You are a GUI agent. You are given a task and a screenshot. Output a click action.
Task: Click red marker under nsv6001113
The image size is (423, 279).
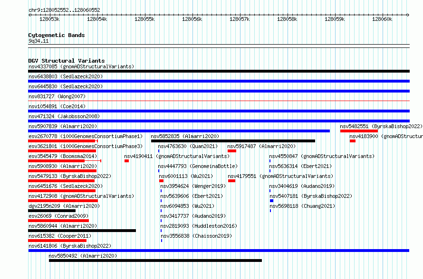161,181
